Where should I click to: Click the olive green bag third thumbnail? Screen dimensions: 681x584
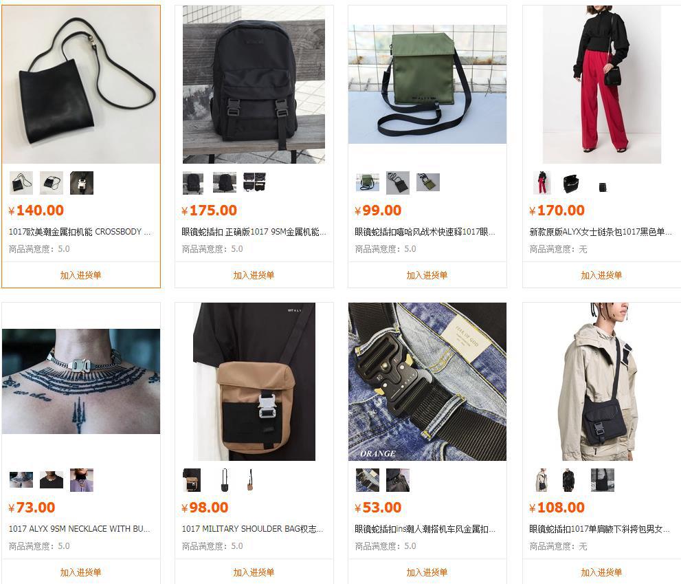pyautogui.click(x=428, y=183)
